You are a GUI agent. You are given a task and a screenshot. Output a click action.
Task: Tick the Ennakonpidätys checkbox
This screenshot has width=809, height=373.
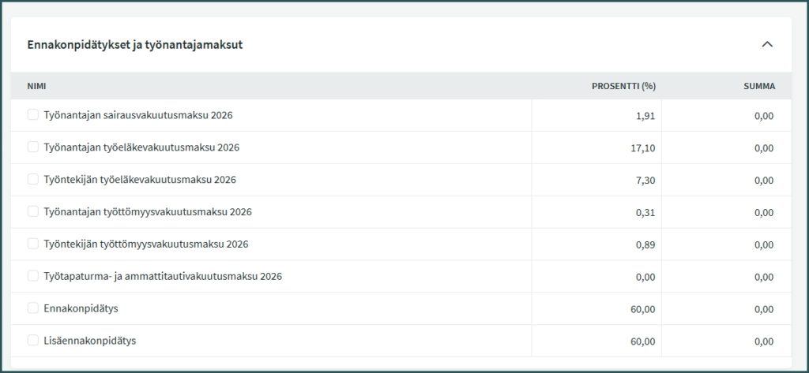(x=33, y=308)
